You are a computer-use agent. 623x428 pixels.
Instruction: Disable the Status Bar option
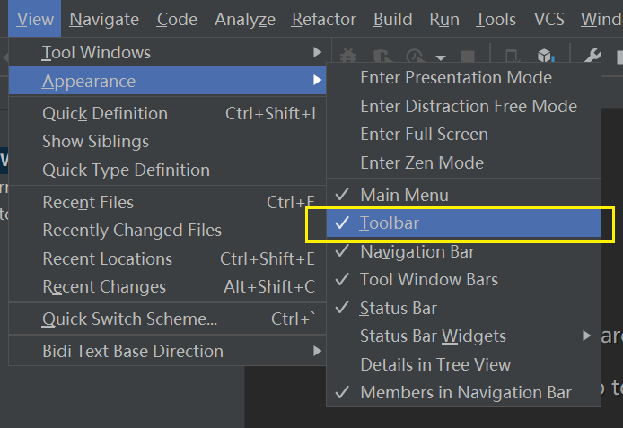click(x=398, y=308)
